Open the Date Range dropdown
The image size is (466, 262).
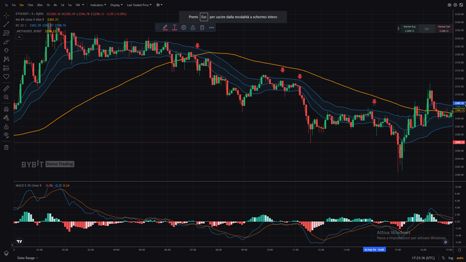28,258
